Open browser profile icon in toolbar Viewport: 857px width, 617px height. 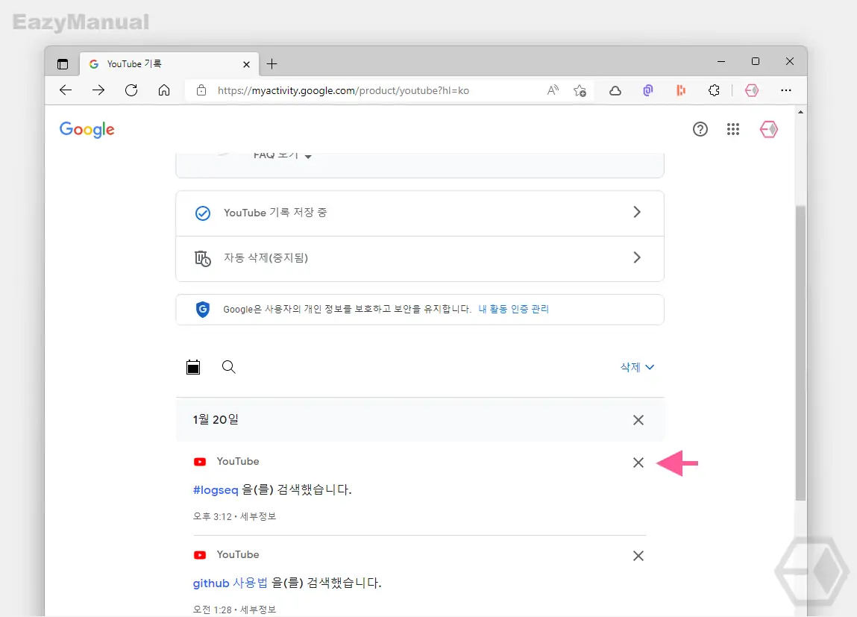click(x=752, y=90)
